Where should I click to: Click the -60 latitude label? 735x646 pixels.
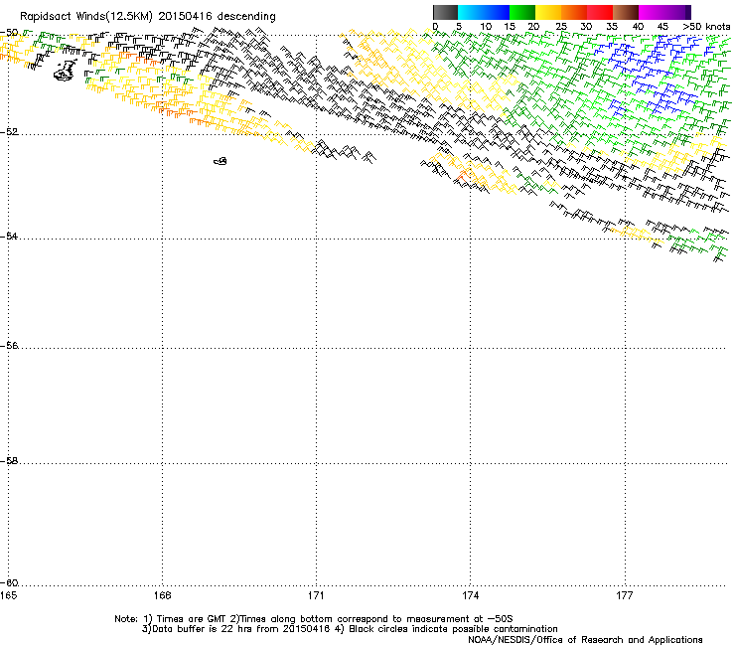point(9,583)
